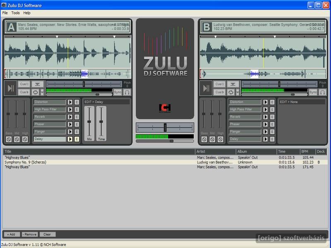Apply Reverb effect on Deck A

70,117
